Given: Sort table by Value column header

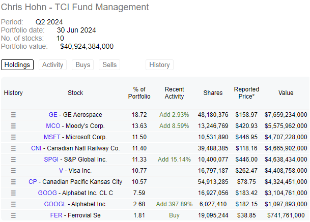Looking at the screenshot, I should coord(286,93).
